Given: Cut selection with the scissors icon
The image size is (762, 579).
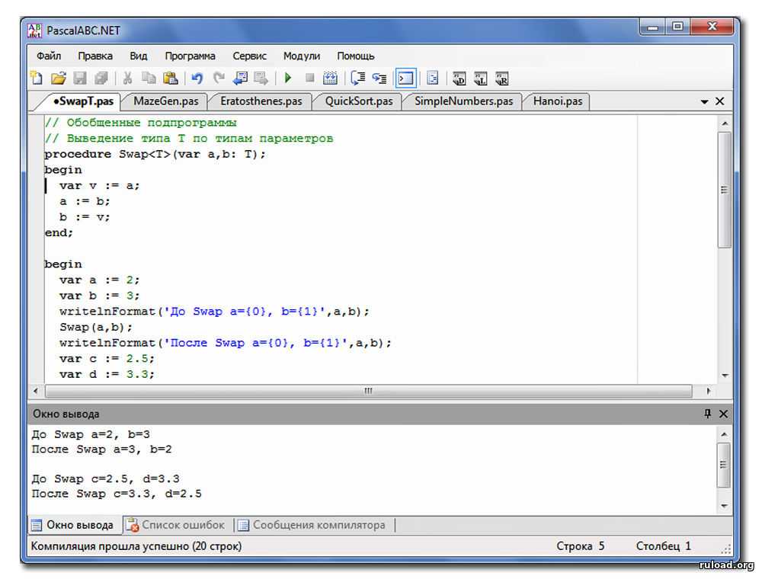Looking at the screenshot, I should [128, 78].
